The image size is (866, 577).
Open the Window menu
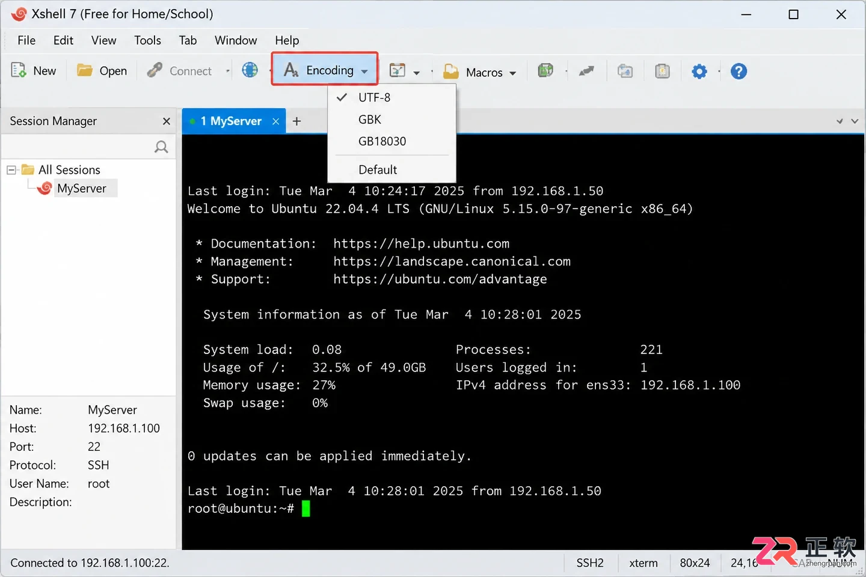pos(236,40)
